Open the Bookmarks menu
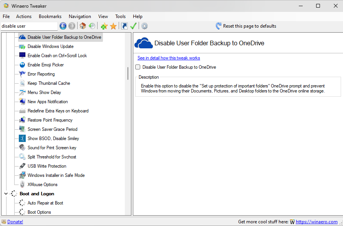 coord(50,16)
